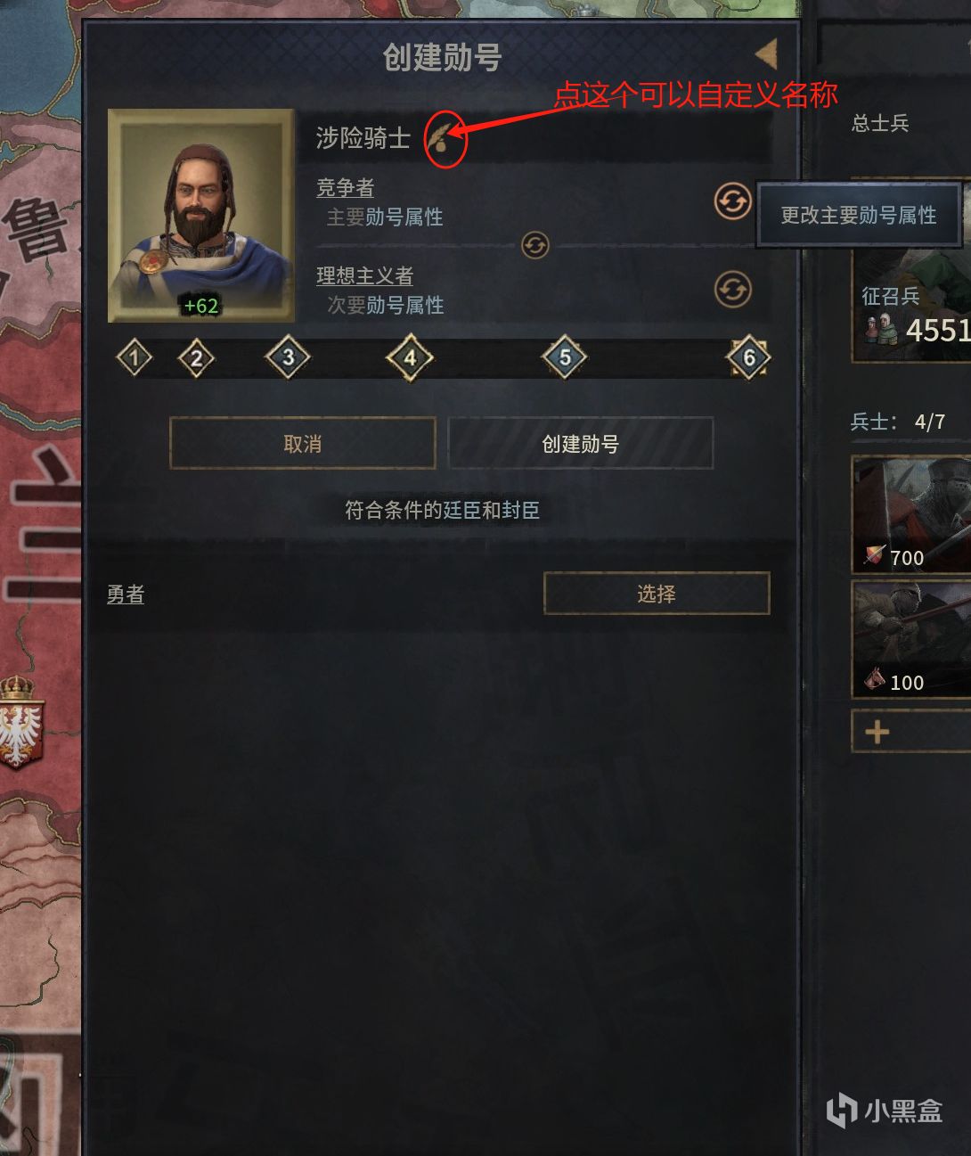This screenshot has width=971, height=1156.
Task: Click 选择 button next to 勇者
Action: click(657, 594)
